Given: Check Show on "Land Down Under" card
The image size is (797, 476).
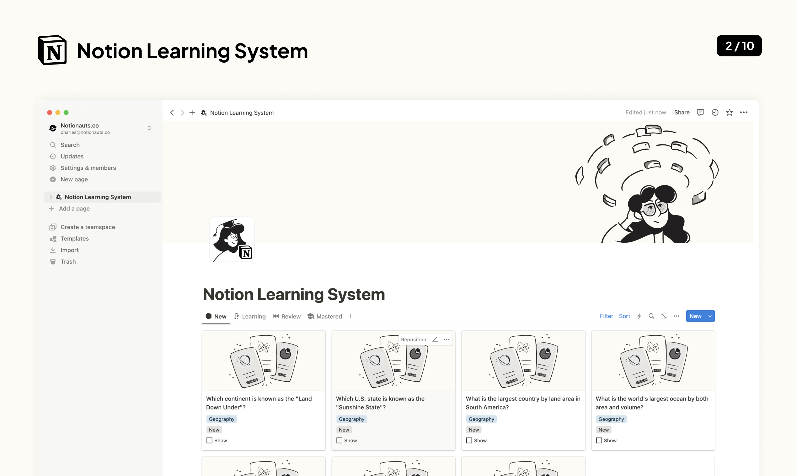Looking at the screenshot, I should click(210, 440).
